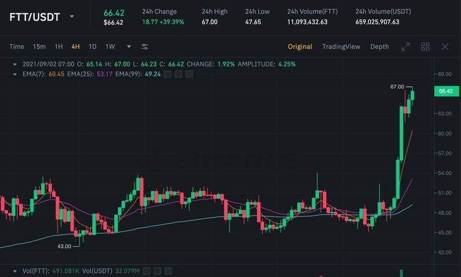Hide Volume indicator with eye icon

point(146,271)
